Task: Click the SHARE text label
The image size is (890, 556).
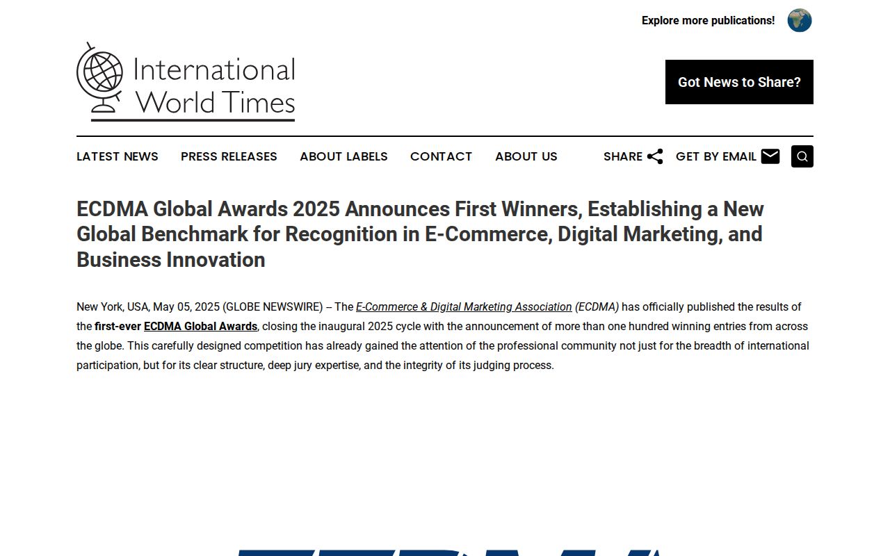Action: coord(624,156)
